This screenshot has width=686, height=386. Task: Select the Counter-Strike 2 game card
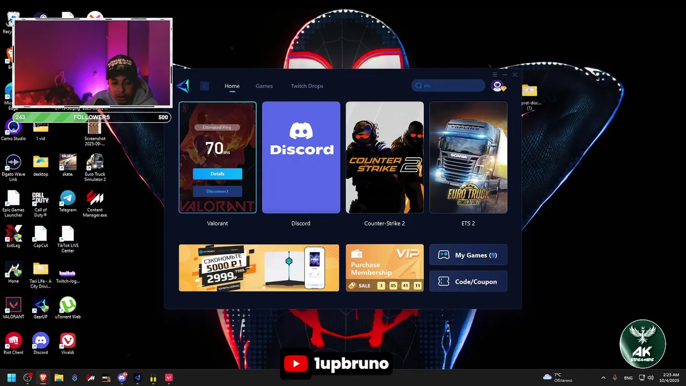click(385, 158)
